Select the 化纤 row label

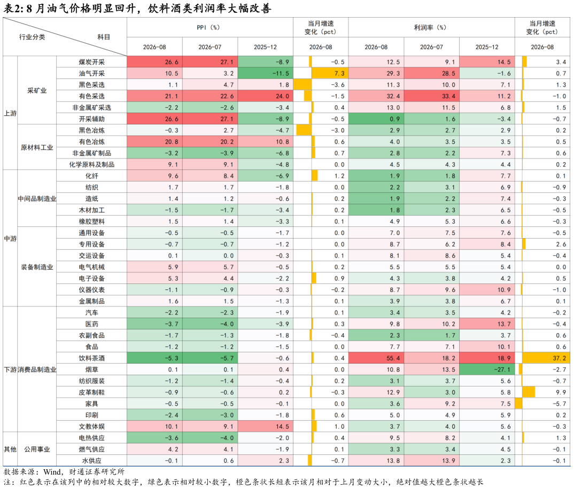[92, 176]
